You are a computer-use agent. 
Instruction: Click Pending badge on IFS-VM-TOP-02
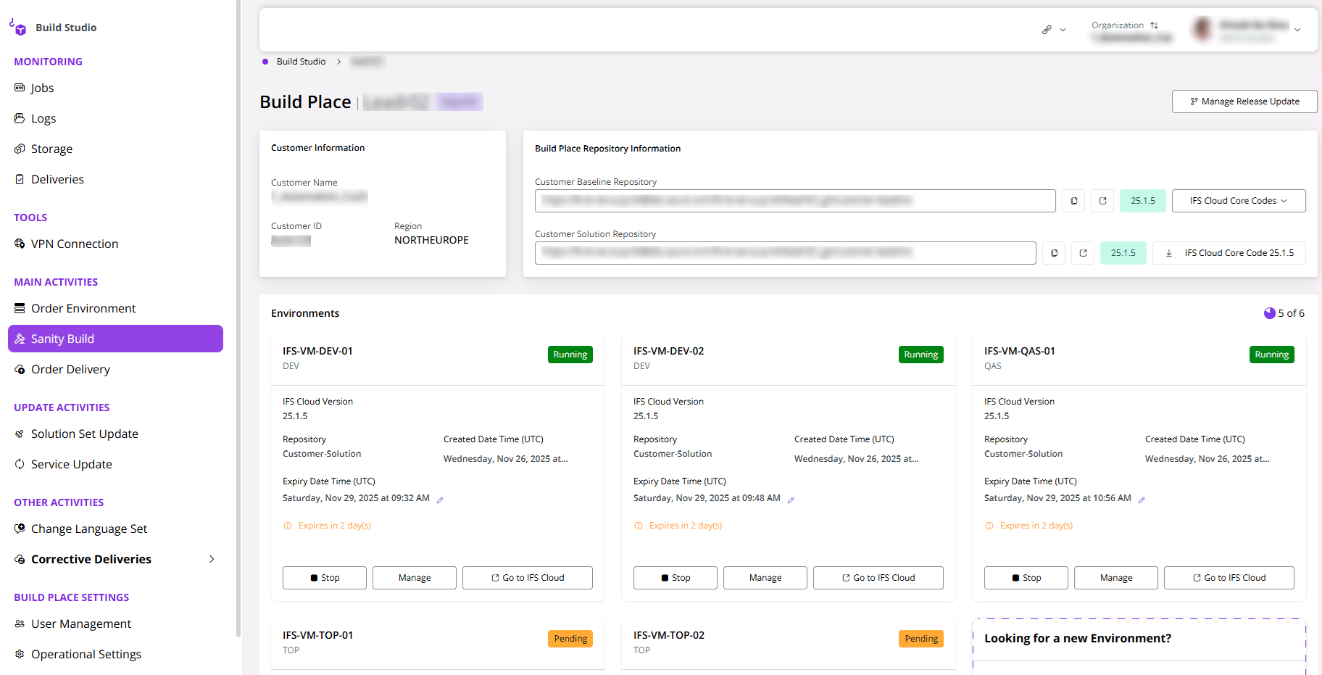921,639
